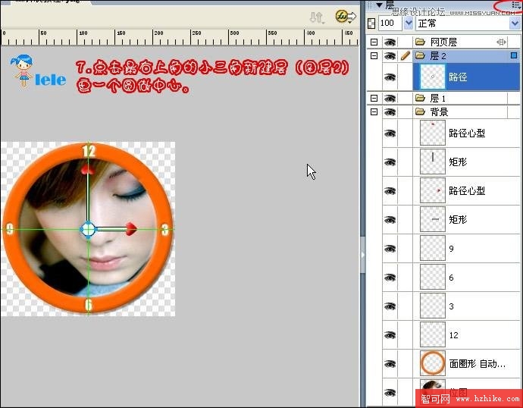The height and width of the screenshot is (408, 523).
Task: Click the 背景 folder icon
Action: point(419,111)
